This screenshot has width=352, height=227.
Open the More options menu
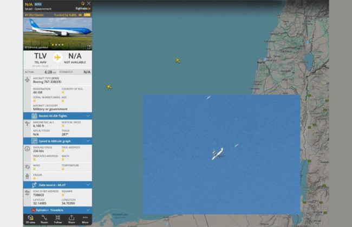[x=85, y=219]
